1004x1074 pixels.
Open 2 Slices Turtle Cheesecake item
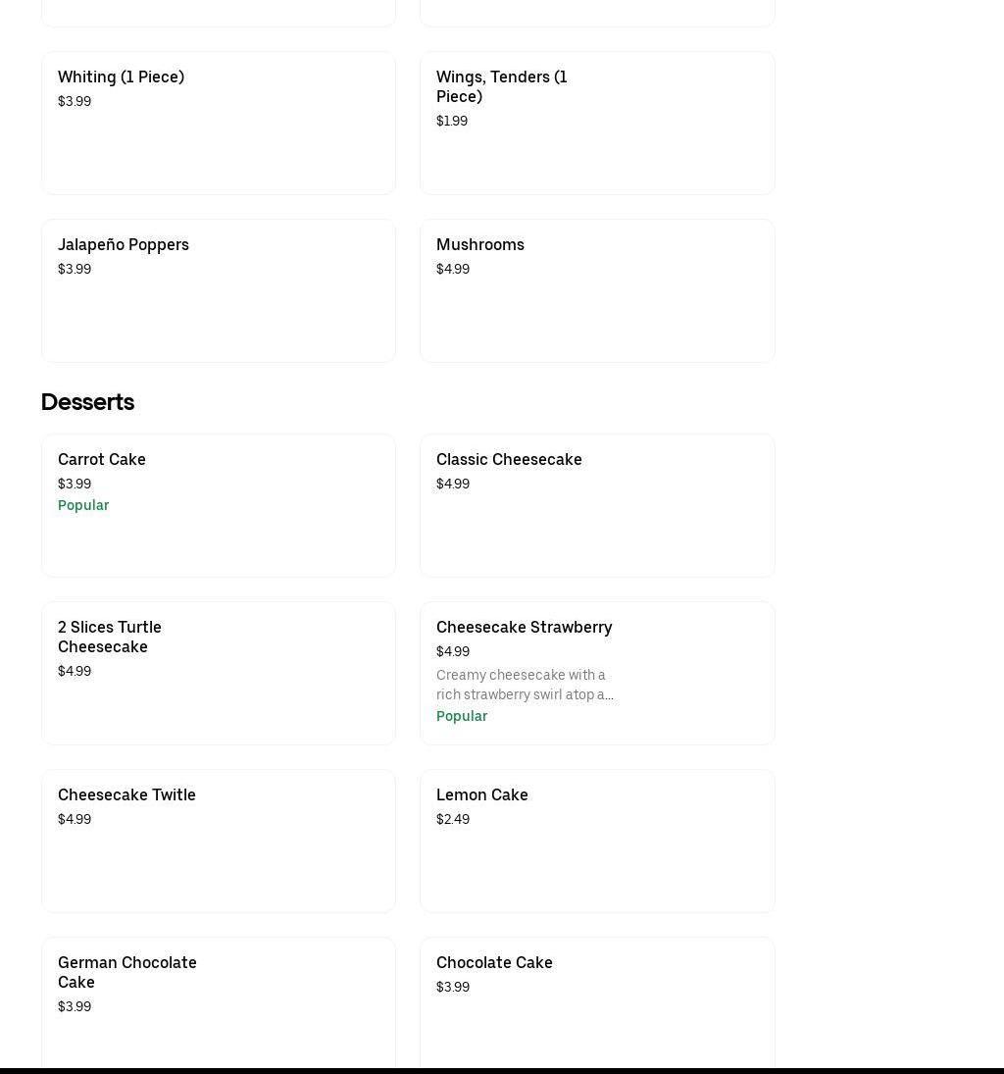219,673
